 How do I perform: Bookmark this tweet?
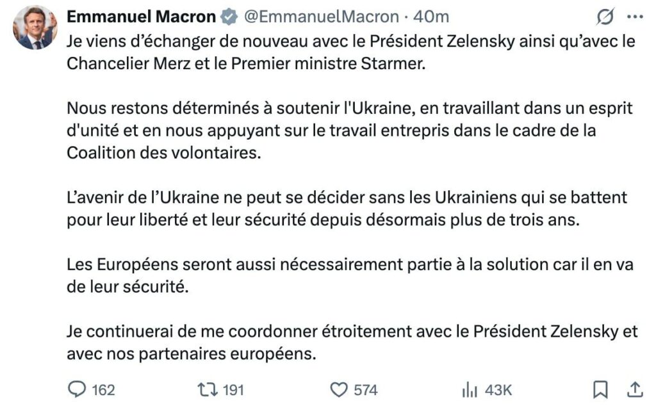(x=600, y=389)
